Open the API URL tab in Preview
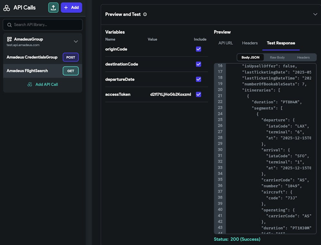 point(226,43)
